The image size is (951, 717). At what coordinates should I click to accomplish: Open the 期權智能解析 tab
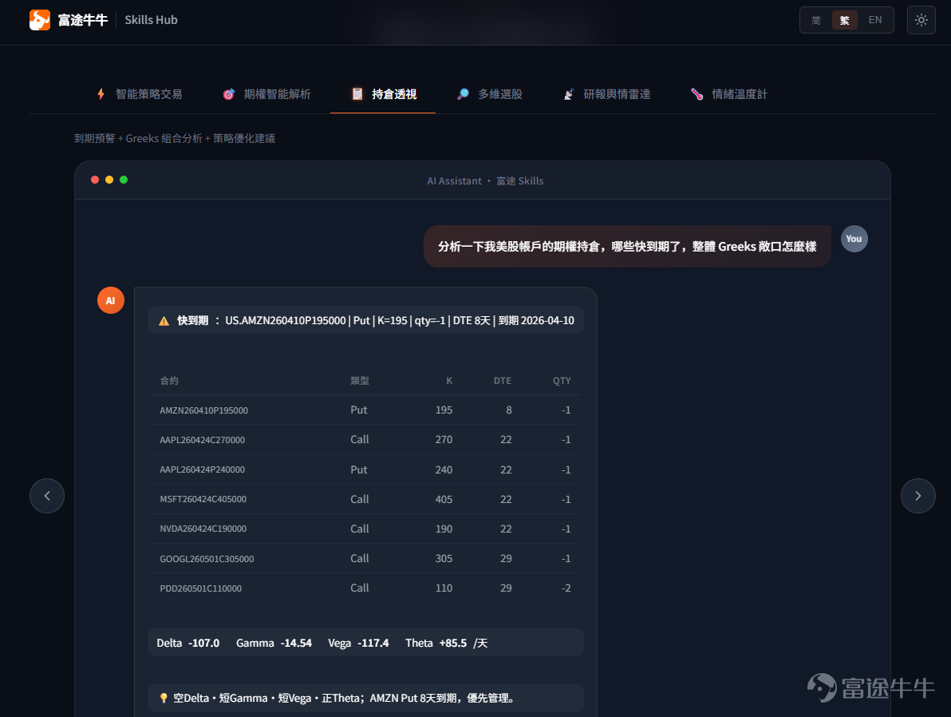[266, 94]
